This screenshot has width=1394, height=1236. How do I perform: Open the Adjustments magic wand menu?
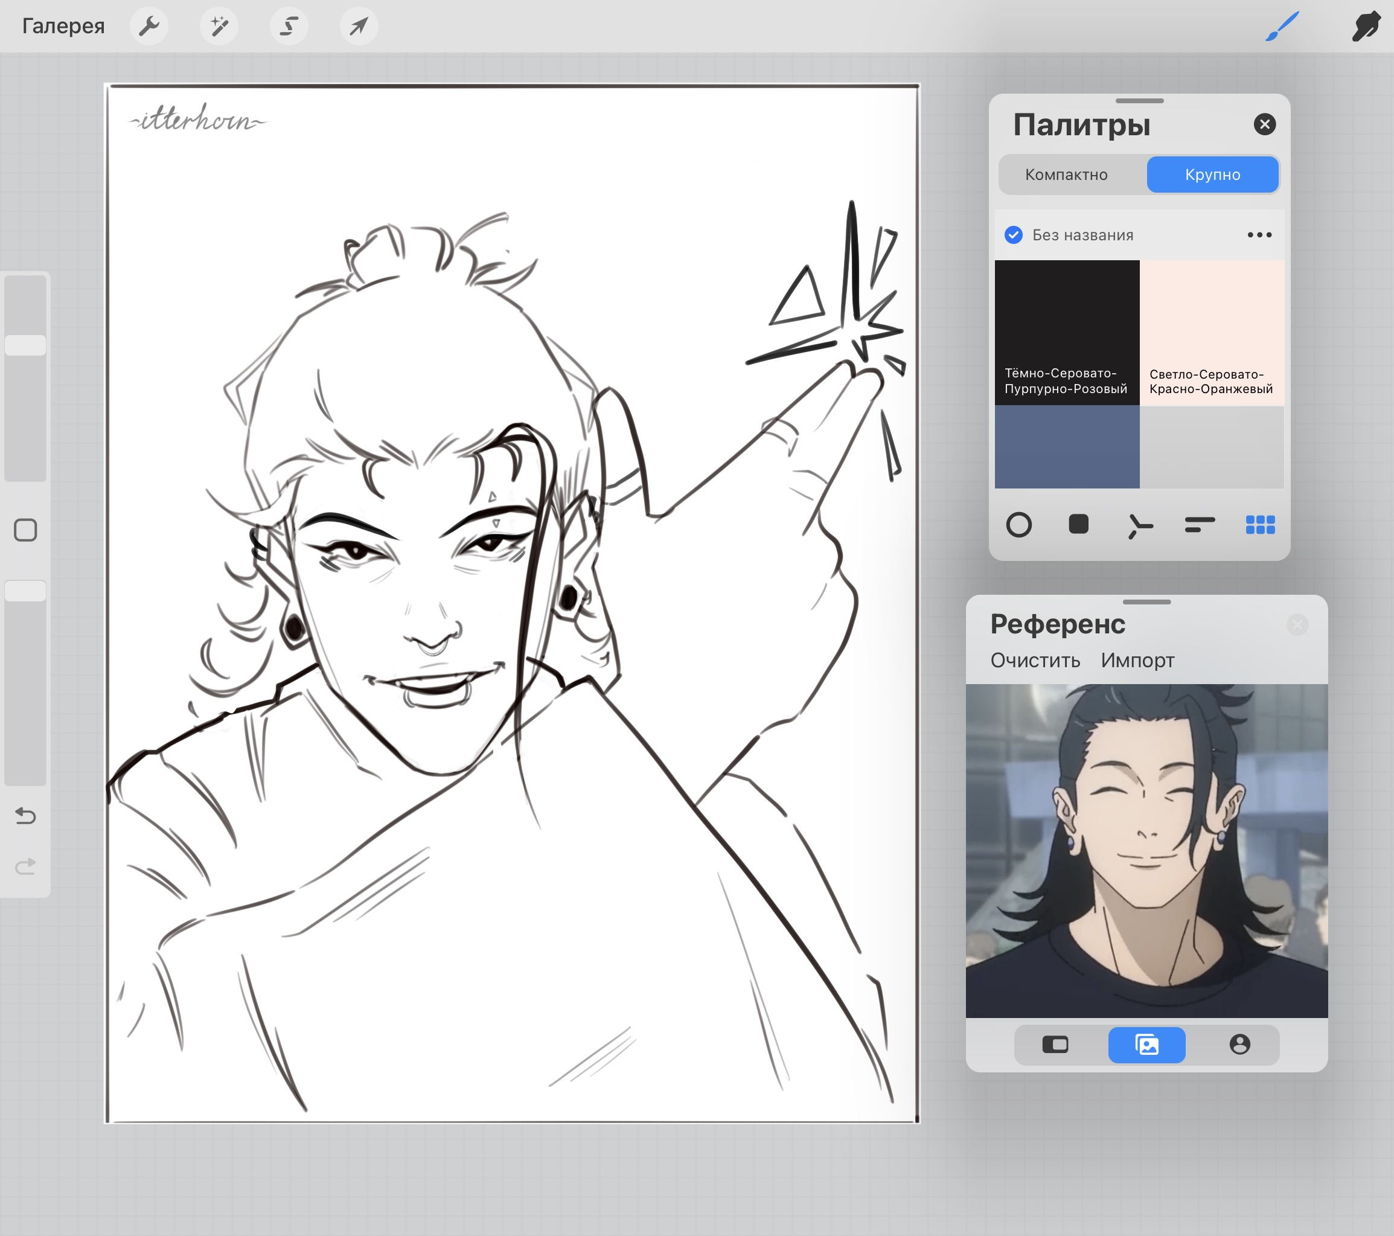219,27
